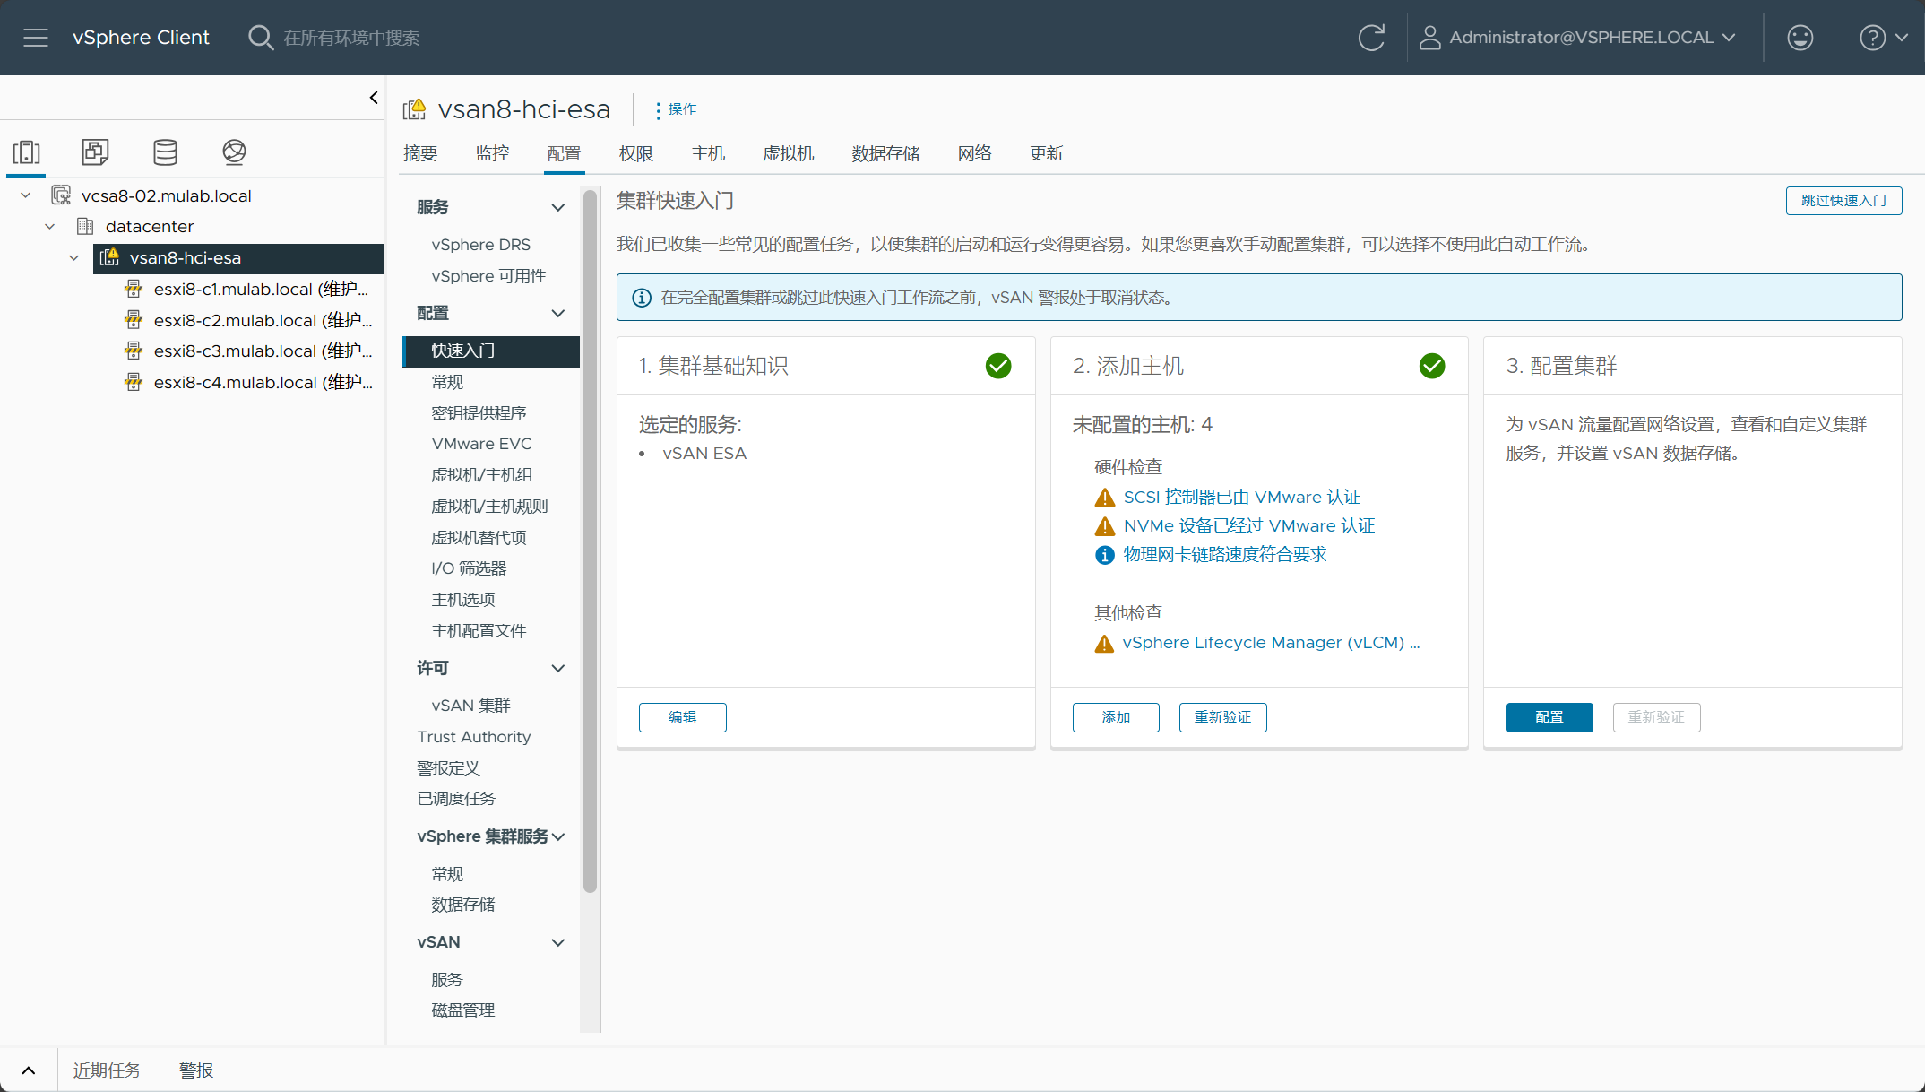This screenshot has width=1925, height=1092.
Task: Collapse the 配置 section in config menu
Action: click(x=558, y=313)
